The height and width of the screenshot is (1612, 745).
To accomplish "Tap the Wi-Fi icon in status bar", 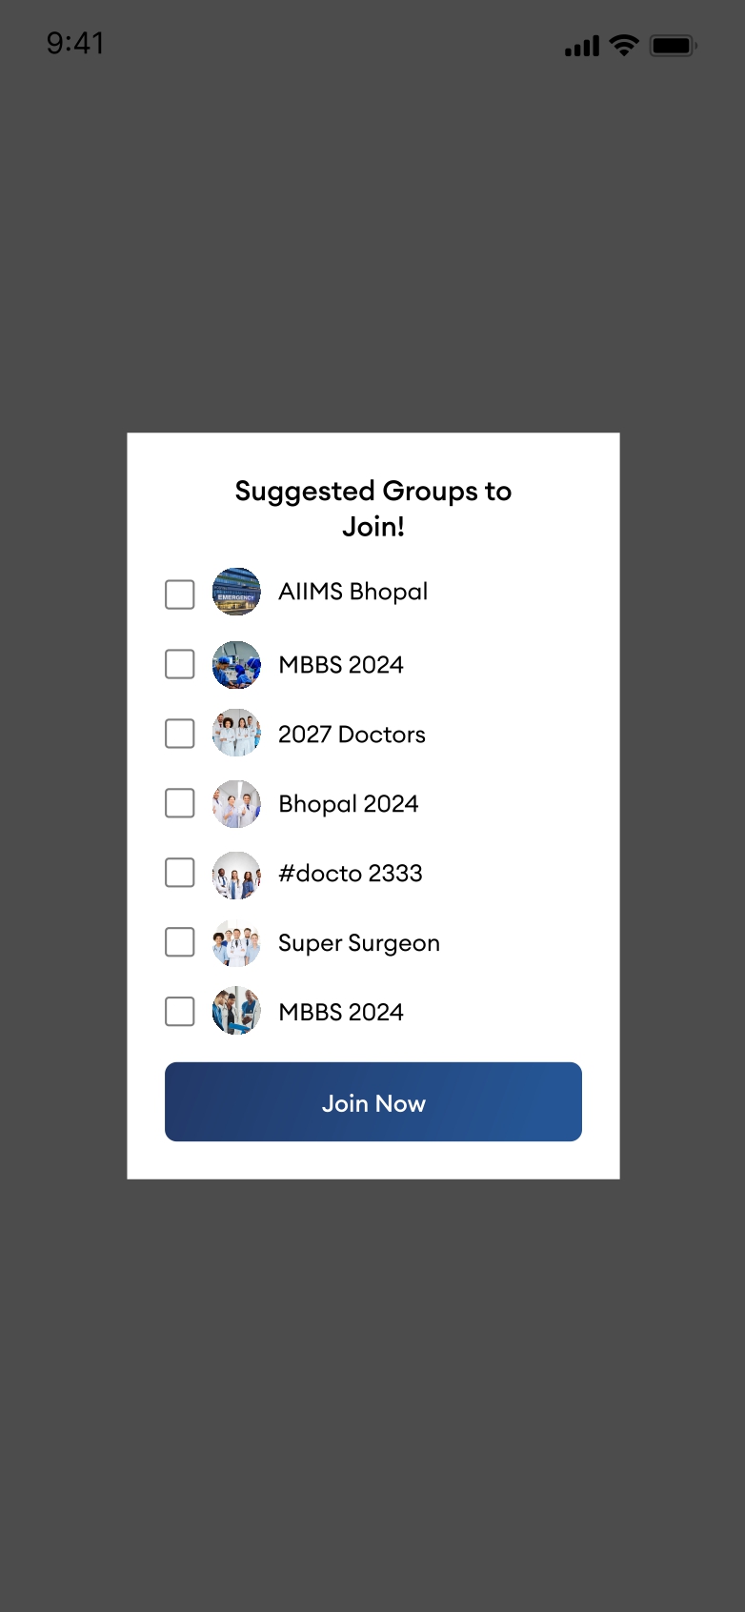I will (x=624, y=45).
